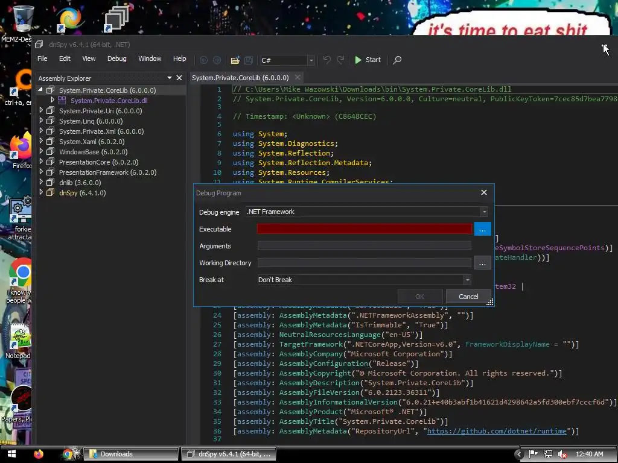Click the Navigate Backward toolbar icon
The width and height of the screenshot is (618, 463).
pyautogui.click(x=204, y=60)
